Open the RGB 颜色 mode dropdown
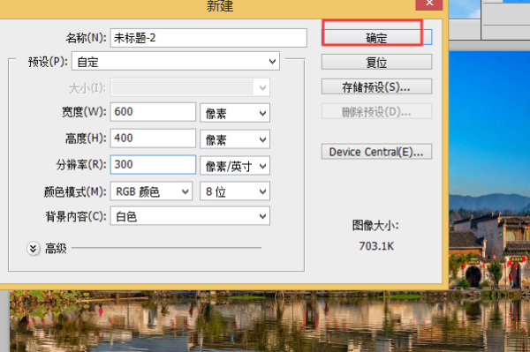This screenshot has height=352, width=530. [x=151, y=191]
